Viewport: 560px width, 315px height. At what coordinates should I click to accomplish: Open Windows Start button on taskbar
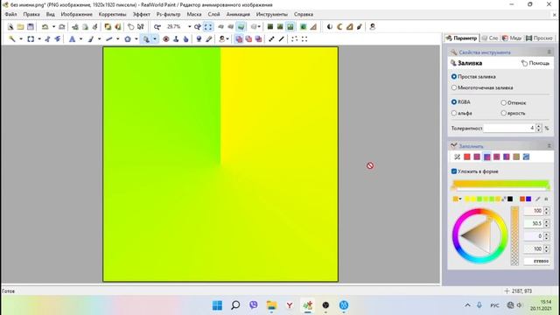[x=217, y=305]
